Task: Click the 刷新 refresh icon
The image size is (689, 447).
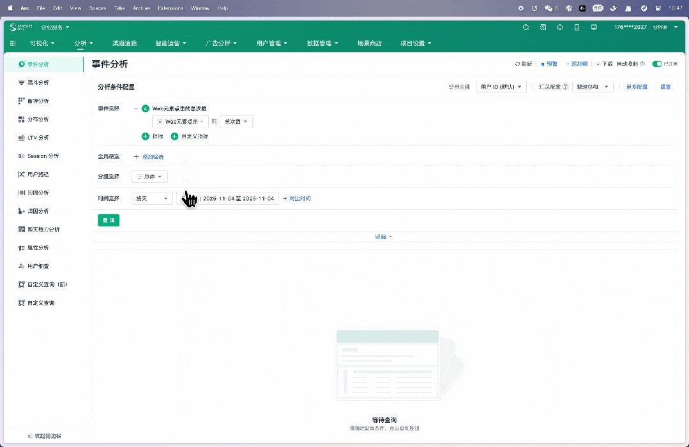Action: point(517,63)
